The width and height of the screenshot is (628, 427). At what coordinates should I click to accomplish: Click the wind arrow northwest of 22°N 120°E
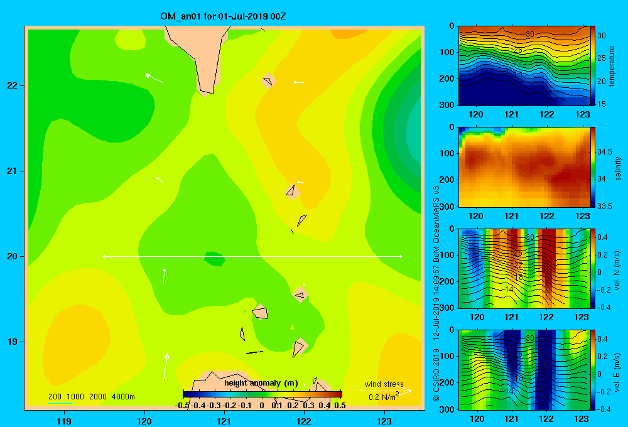click(154, 78)
